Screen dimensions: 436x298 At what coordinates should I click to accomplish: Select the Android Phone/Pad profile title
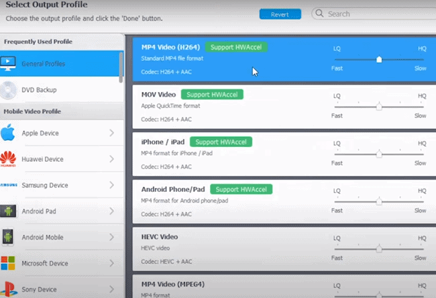(173, 189)
